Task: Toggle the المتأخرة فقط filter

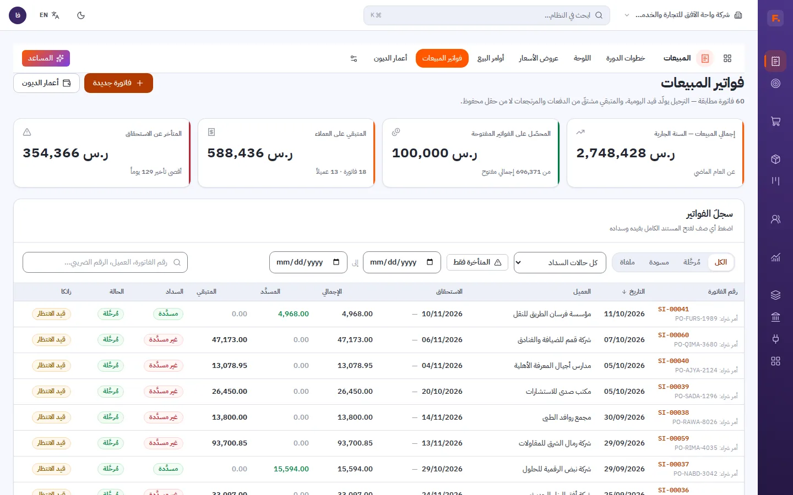Action: [x=477, y=262]
